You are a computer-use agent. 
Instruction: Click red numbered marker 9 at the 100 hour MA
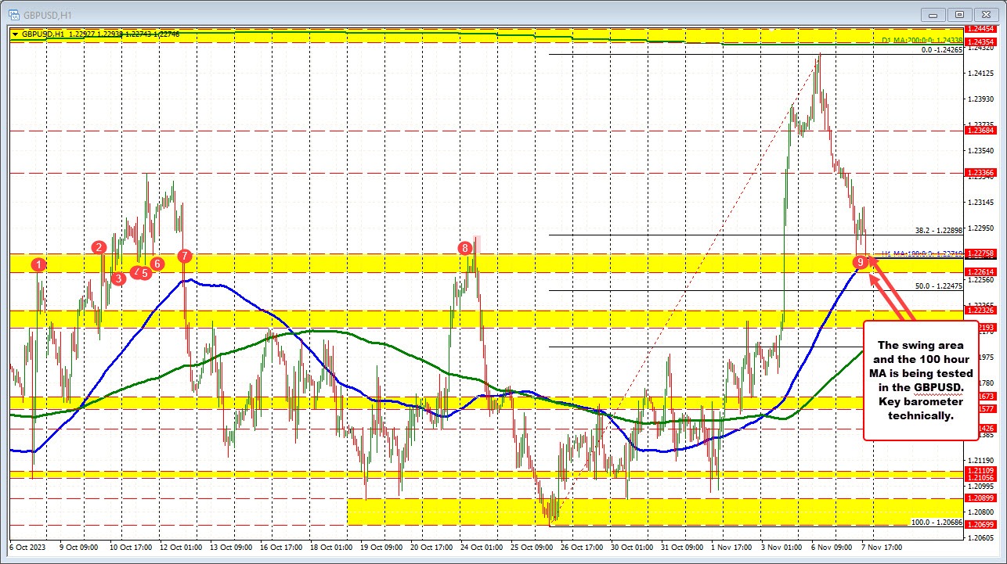click(861, 262)
